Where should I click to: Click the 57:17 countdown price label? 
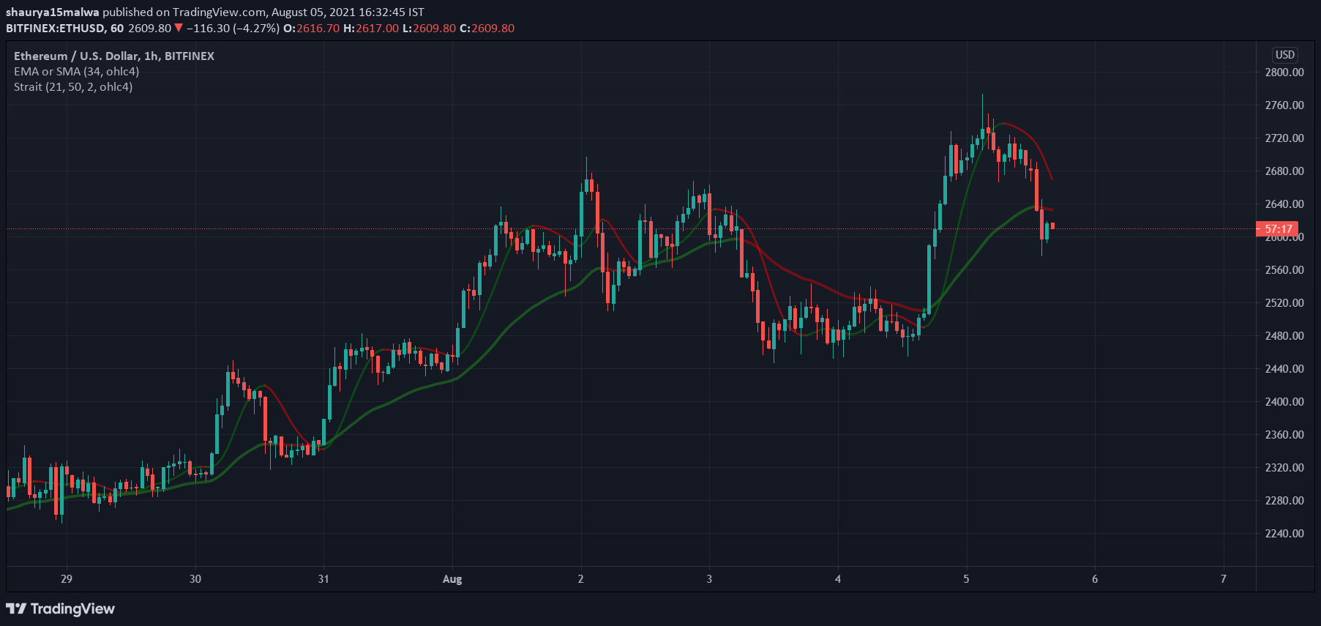coord(1277,229)
